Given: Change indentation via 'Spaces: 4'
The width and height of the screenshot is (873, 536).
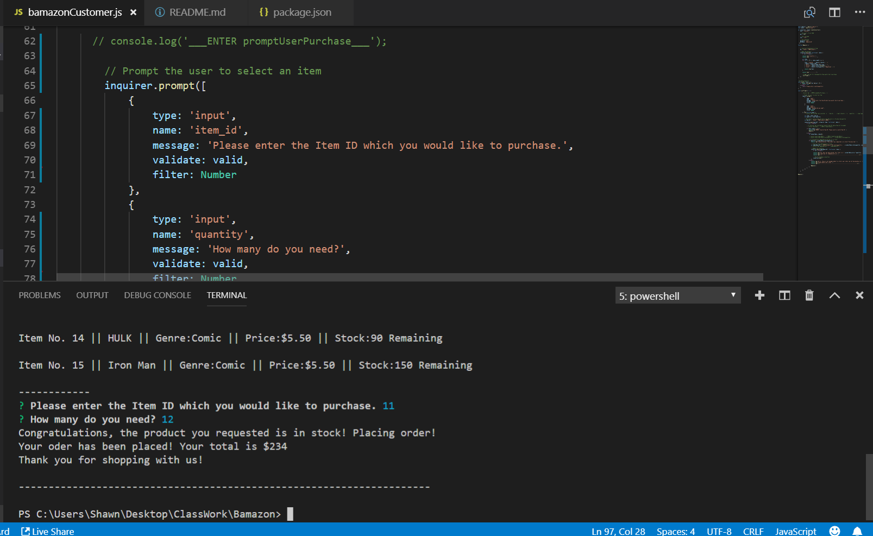Looking at the screenshot, I should click(x=676, y=531).
